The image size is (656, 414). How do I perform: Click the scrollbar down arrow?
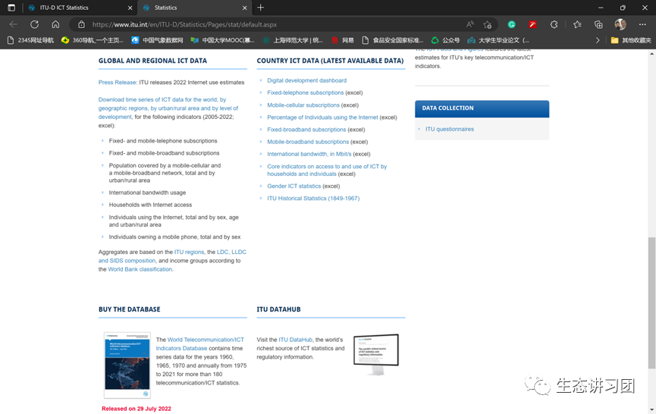coord(651,409)
